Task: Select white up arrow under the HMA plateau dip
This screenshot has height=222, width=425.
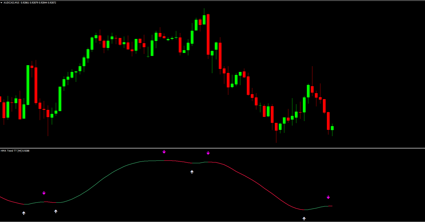Action: [192, 172]
